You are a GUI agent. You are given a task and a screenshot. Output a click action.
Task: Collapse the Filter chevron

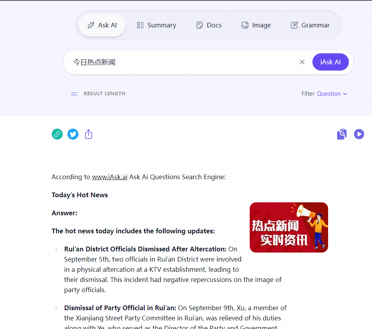click(345, 94)
